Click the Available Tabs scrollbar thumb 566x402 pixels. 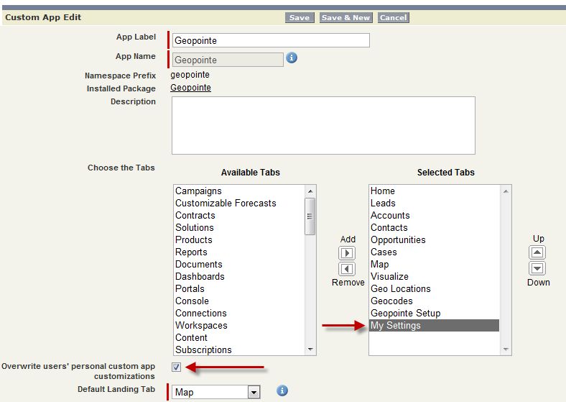coord(310,216)
